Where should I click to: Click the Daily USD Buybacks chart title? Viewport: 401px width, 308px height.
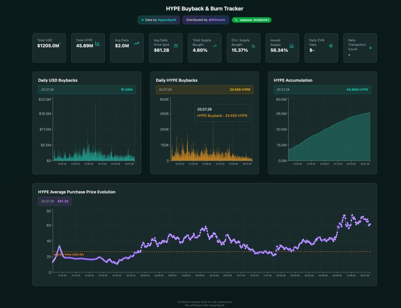click(58, 80)
